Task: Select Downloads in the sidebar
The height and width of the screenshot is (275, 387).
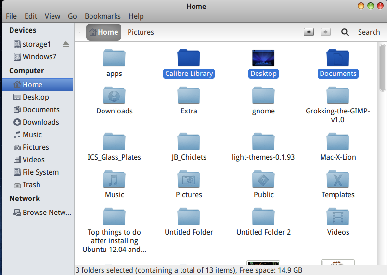Action: 36,122
